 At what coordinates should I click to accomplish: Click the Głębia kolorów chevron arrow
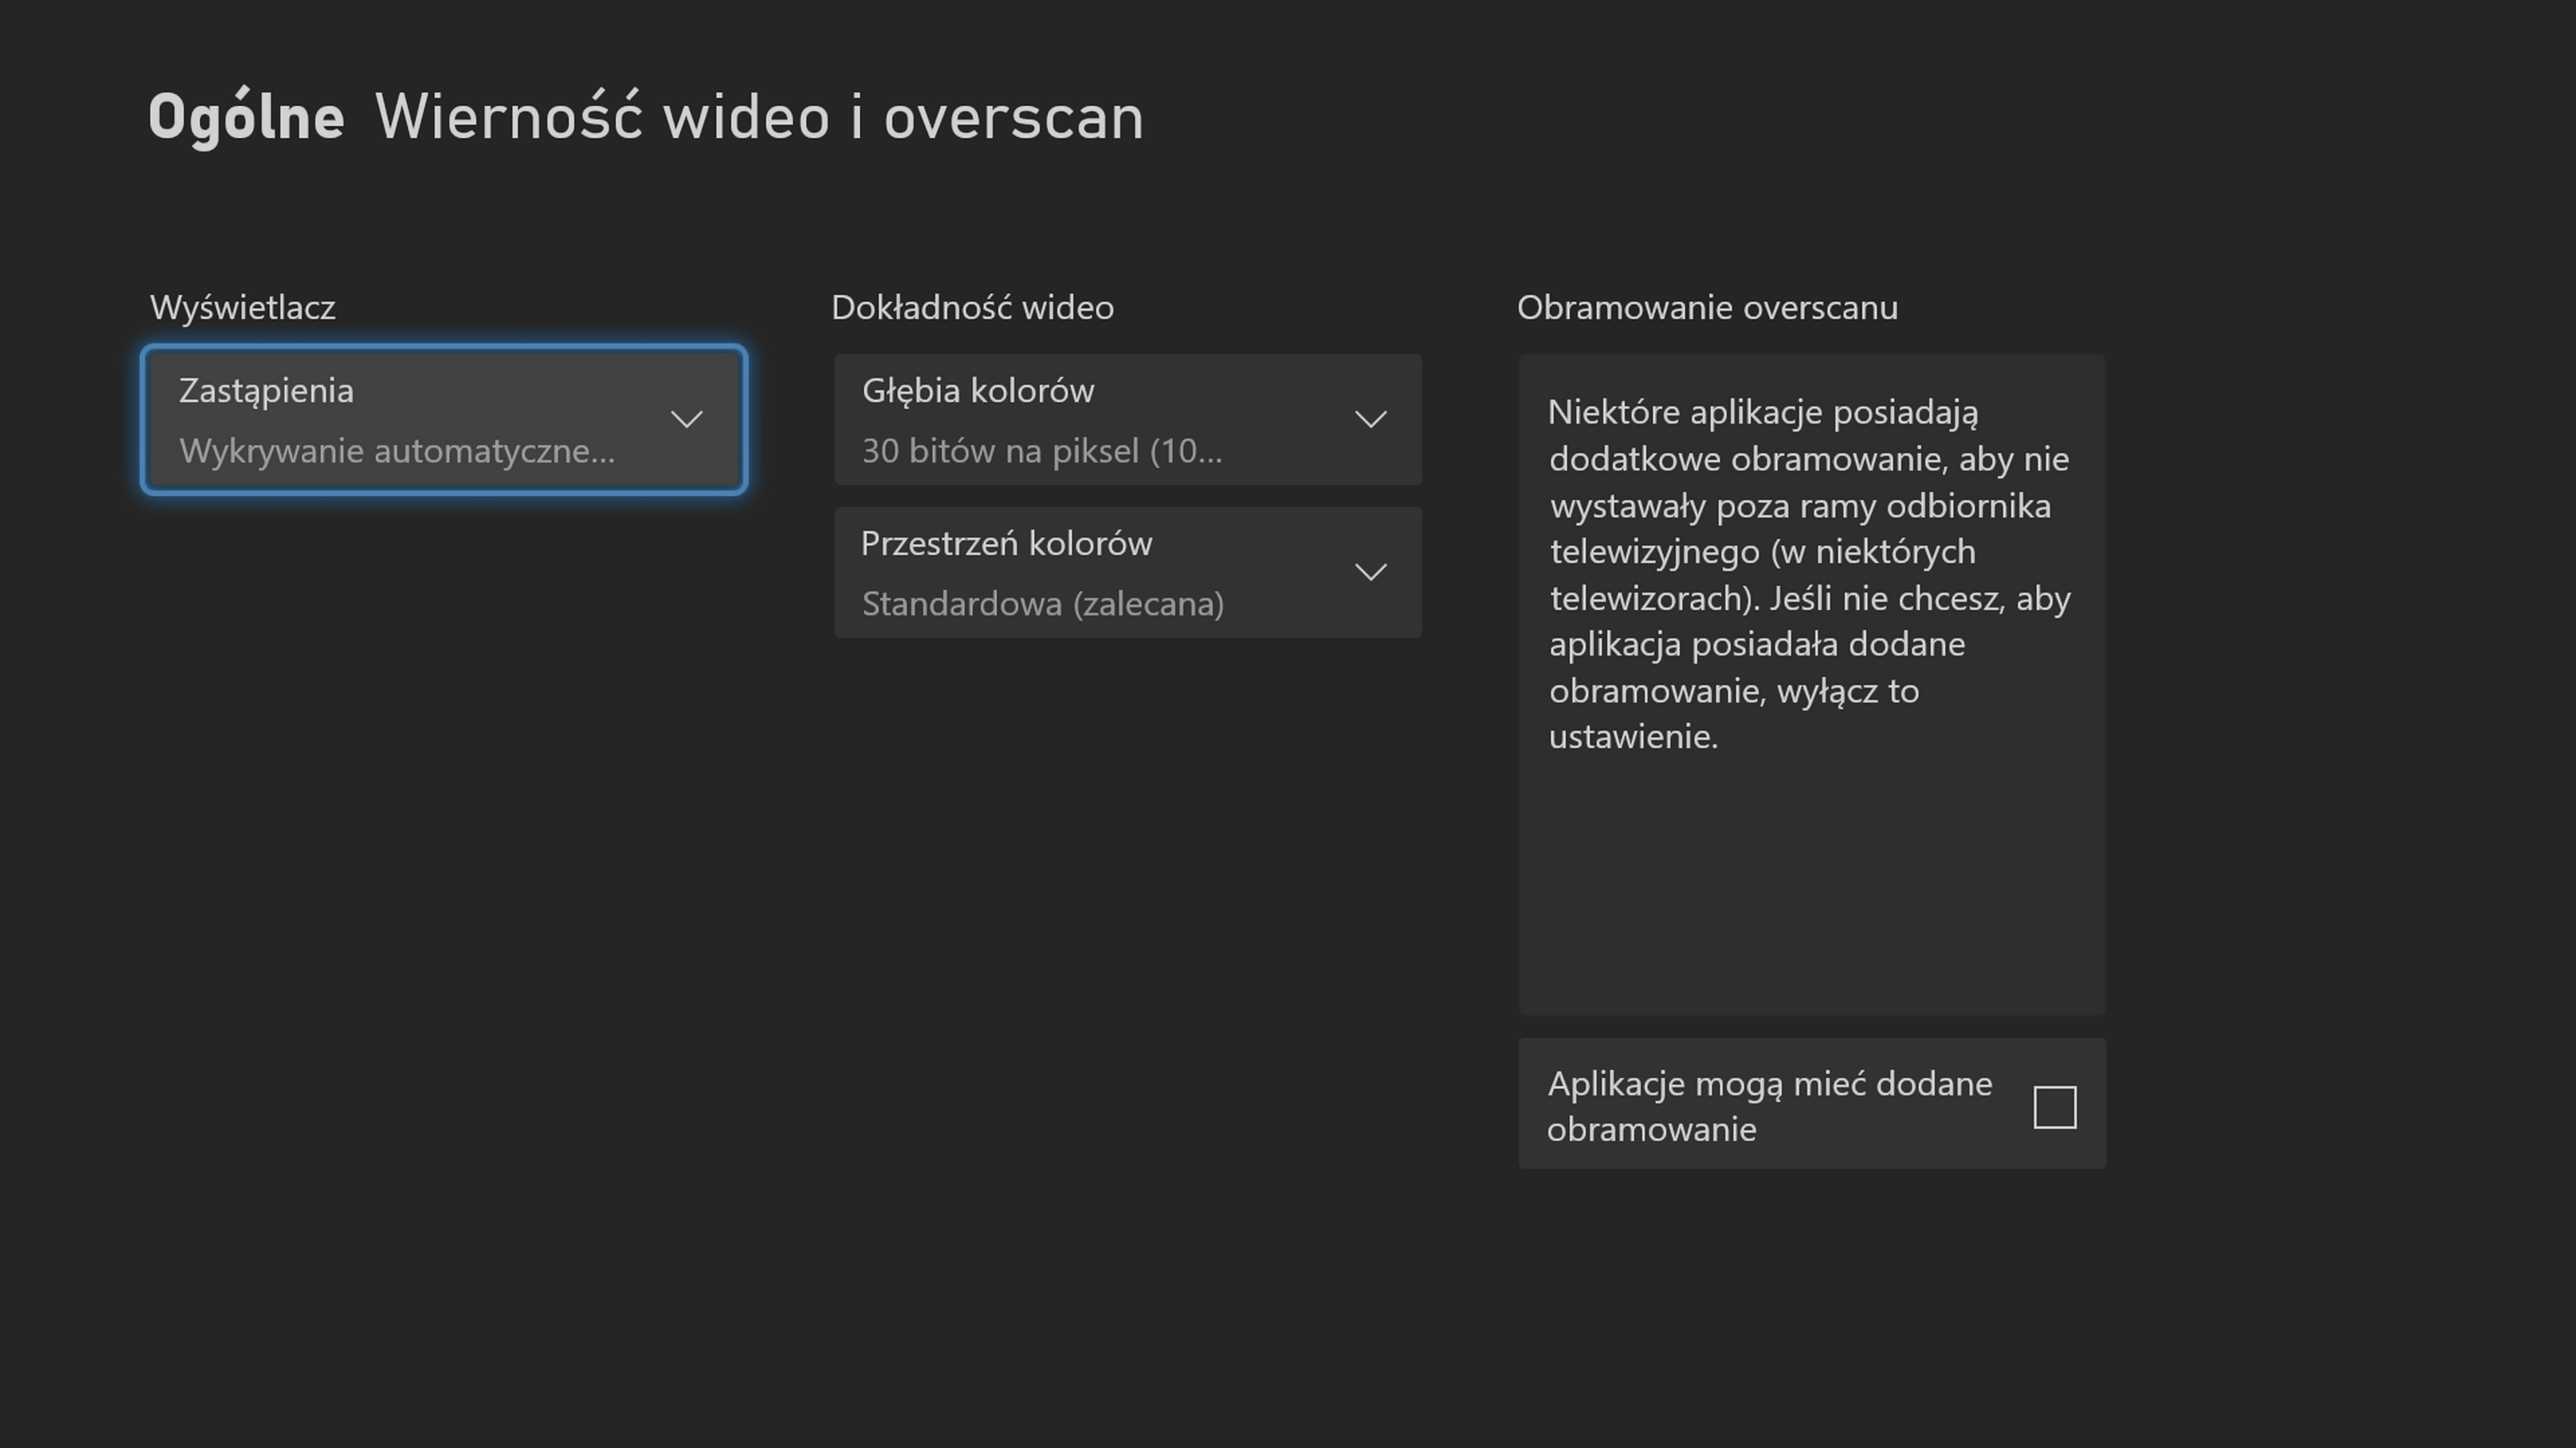pyautogui.click(x=1371, y=419)
